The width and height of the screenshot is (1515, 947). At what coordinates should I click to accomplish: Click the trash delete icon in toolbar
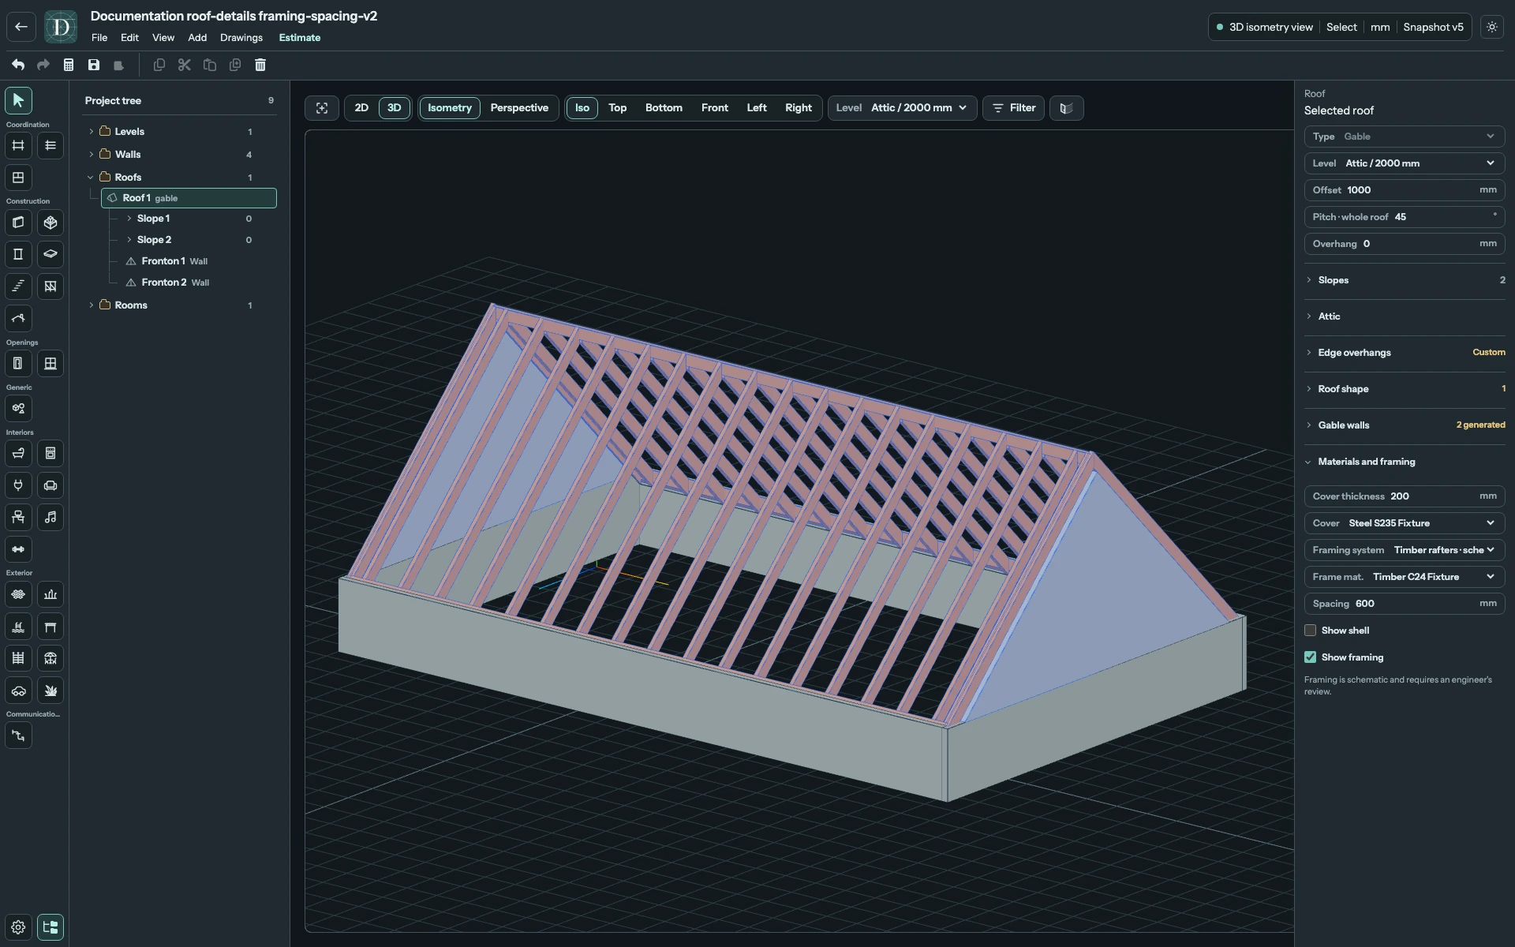(260, 65)
